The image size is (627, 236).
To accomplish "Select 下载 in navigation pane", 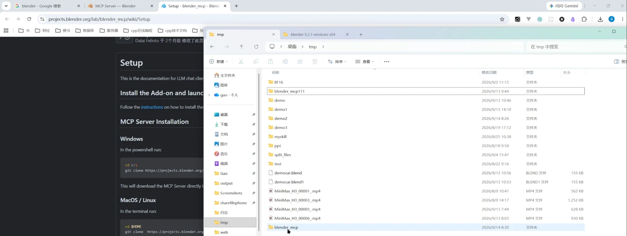I will click(221, 124).
